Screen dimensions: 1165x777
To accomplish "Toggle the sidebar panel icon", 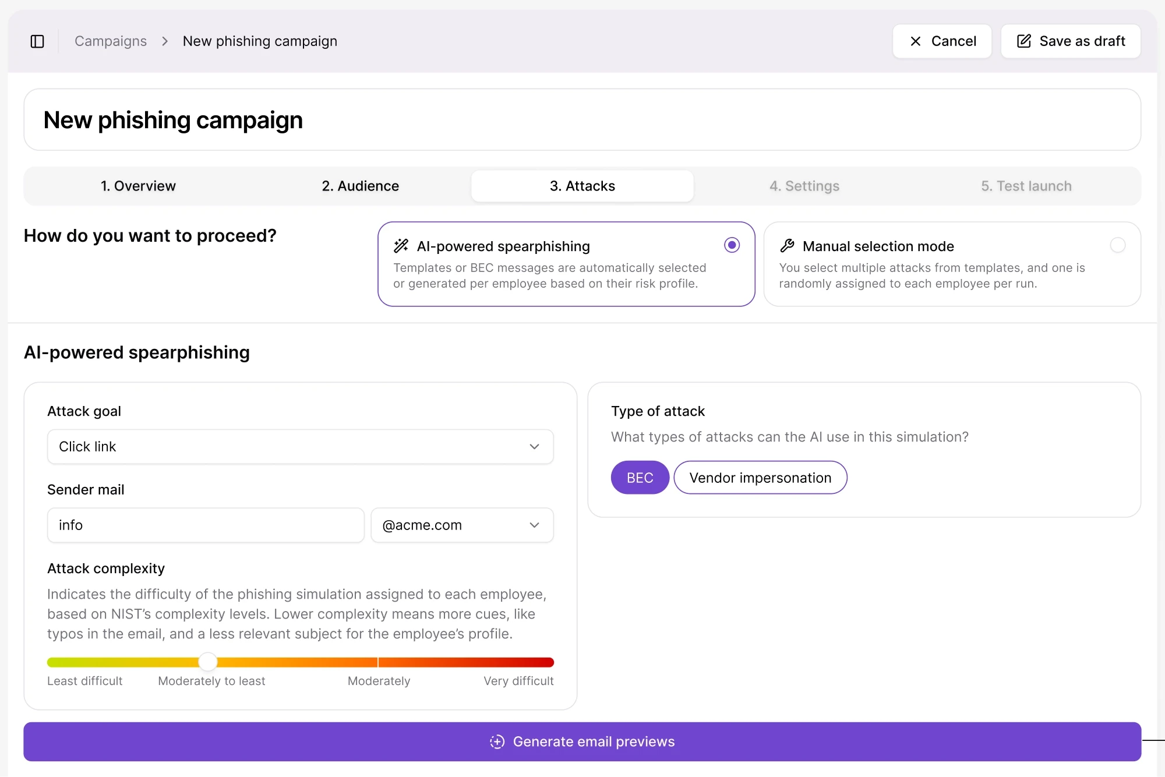I will pos(37,41).
